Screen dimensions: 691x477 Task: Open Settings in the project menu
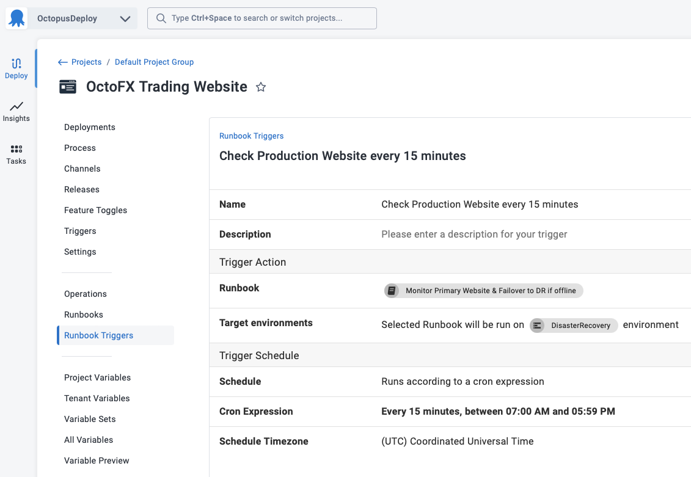(x=80, y=252)
